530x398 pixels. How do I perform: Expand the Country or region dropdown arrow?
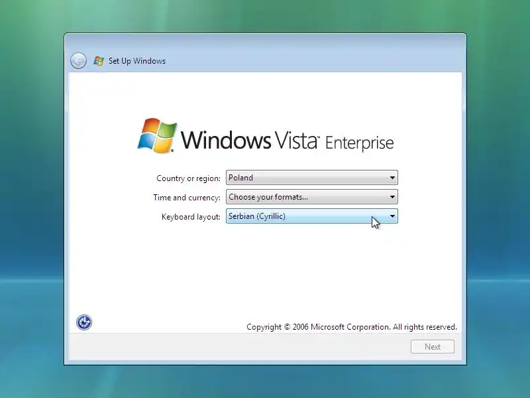(x=392, y=178)
